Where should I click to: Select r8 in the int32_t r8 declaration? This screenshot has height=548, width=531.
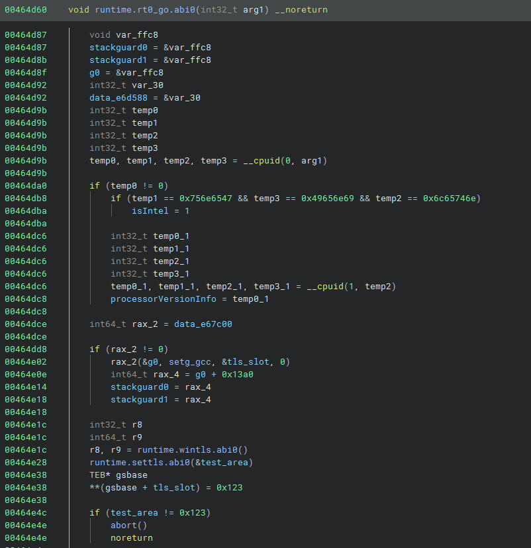click(x=137, y=425)
